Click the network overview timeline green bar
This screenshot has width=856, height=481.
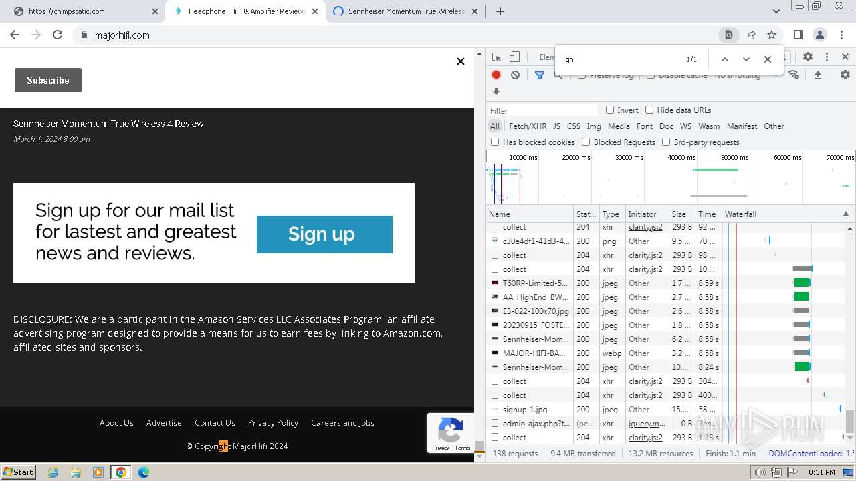coord(715,170)
